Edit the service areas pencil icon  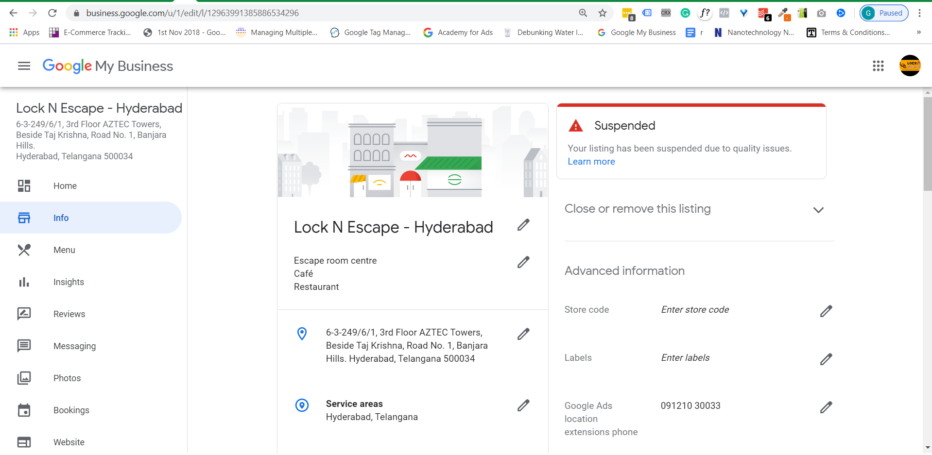coord(523,405)
